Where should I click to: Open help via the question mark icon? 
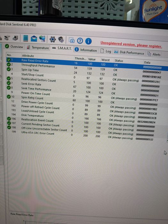(80, 41)
